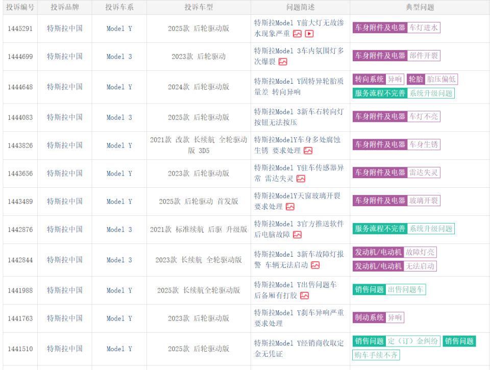This screenshot has height=370, width=490.
Task: Click the picture icon for complaint 1442876
Action: pos(297,235)
